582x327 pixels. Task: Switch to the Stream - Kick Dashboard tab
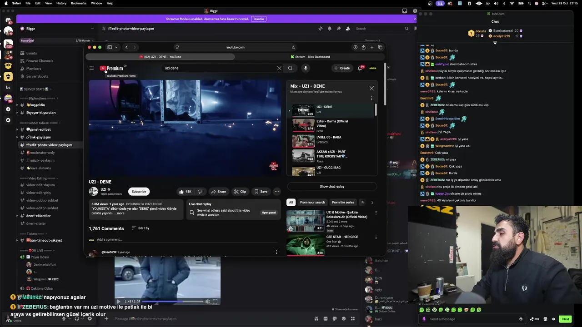[x=310, y=57]
